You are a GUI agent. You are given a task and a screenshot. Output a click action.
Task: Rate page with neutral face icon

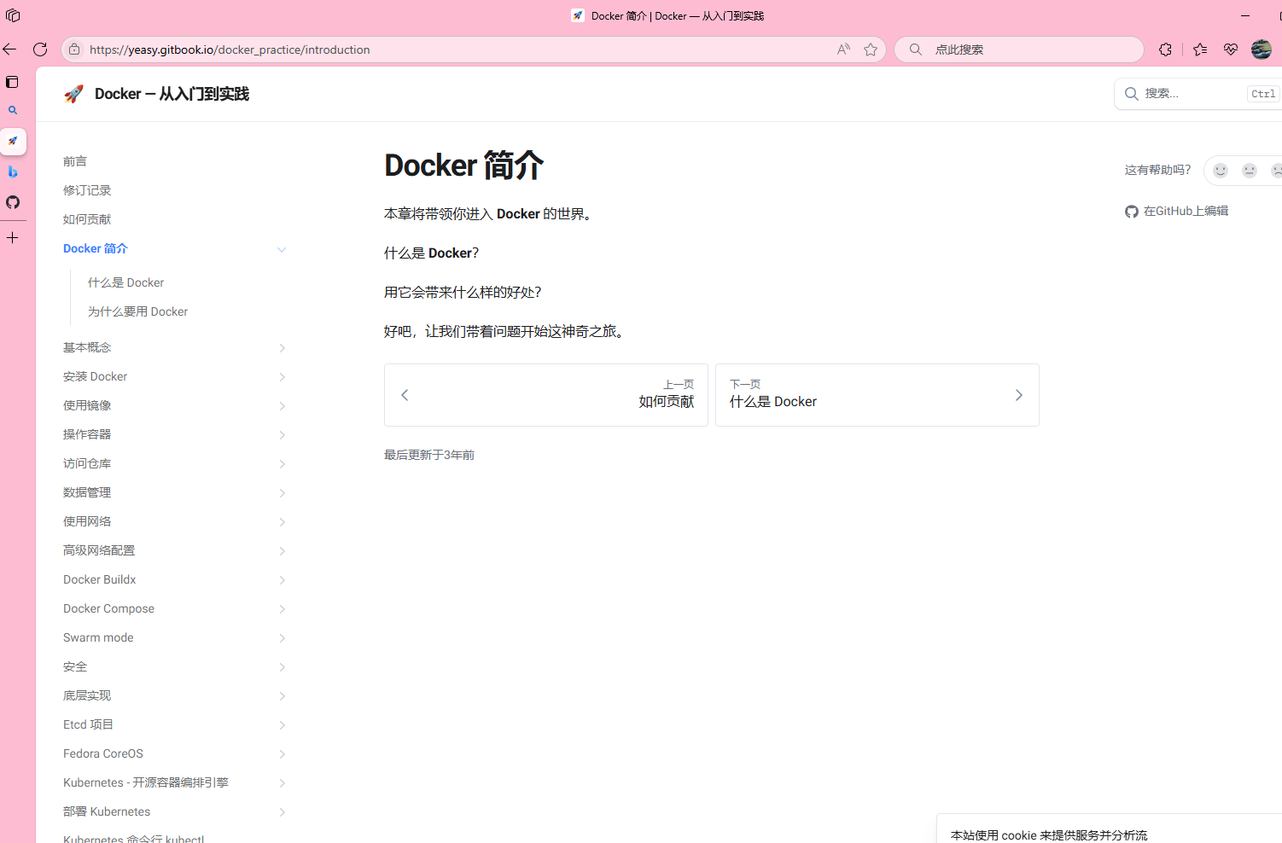coord(1250,171)
